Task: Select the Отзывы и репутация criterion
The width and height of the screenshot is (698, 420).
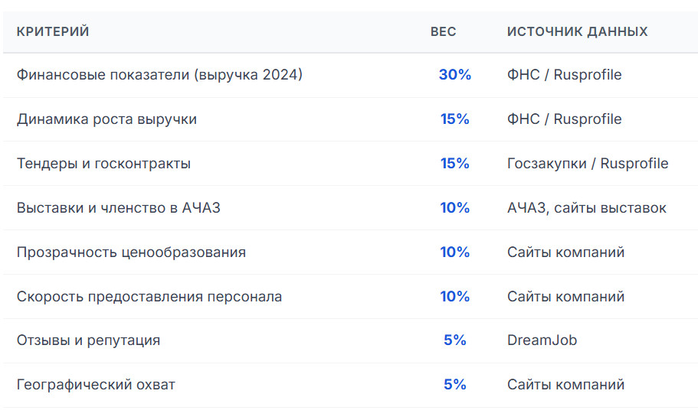Action: [88, 340]
